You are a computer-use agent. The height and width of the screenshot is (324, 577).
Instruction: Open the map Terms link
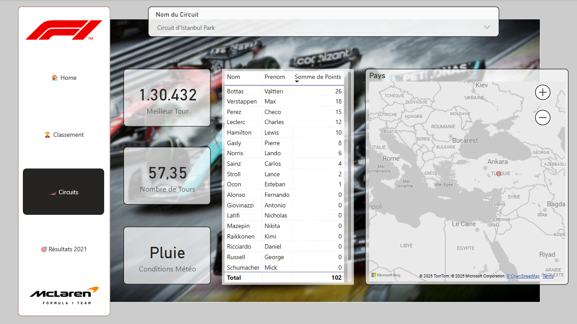[x=548, y=276]
